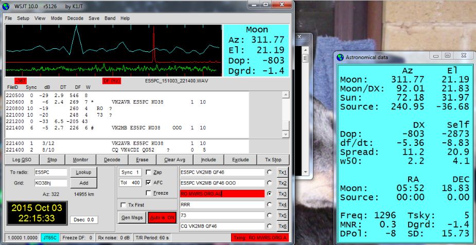Tick the Tx First checkbox
Screen dimensions: 476x245
[x=124, y=204]
